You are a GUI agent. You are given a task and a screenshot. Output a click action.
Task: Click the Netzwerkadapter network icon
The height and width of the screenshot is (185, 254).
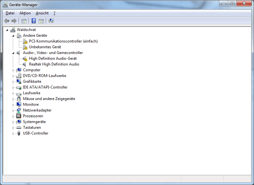(x=19, y=110)
